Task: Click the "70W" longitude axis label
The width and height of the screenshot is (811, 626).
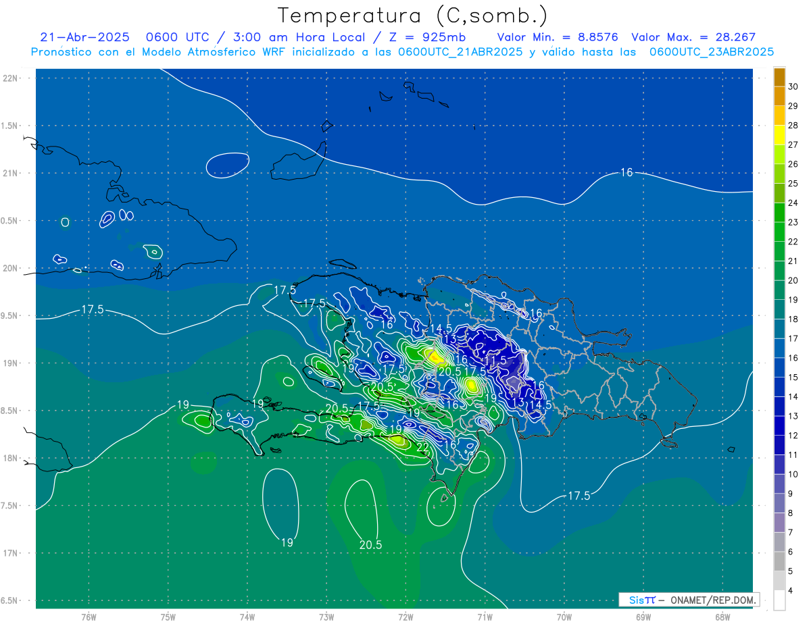Action: click(564, 617)
